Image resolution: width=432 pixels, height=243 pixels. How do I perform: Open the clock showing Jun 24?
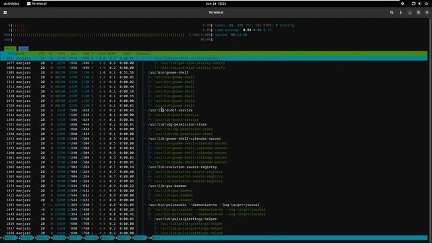[216, 3]
